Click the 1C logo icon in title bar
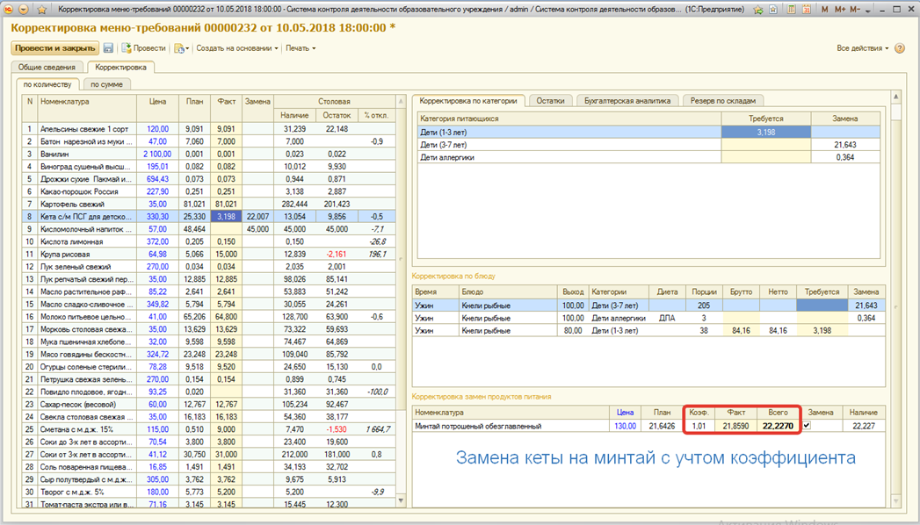920x525 pixels. (8, 10)
